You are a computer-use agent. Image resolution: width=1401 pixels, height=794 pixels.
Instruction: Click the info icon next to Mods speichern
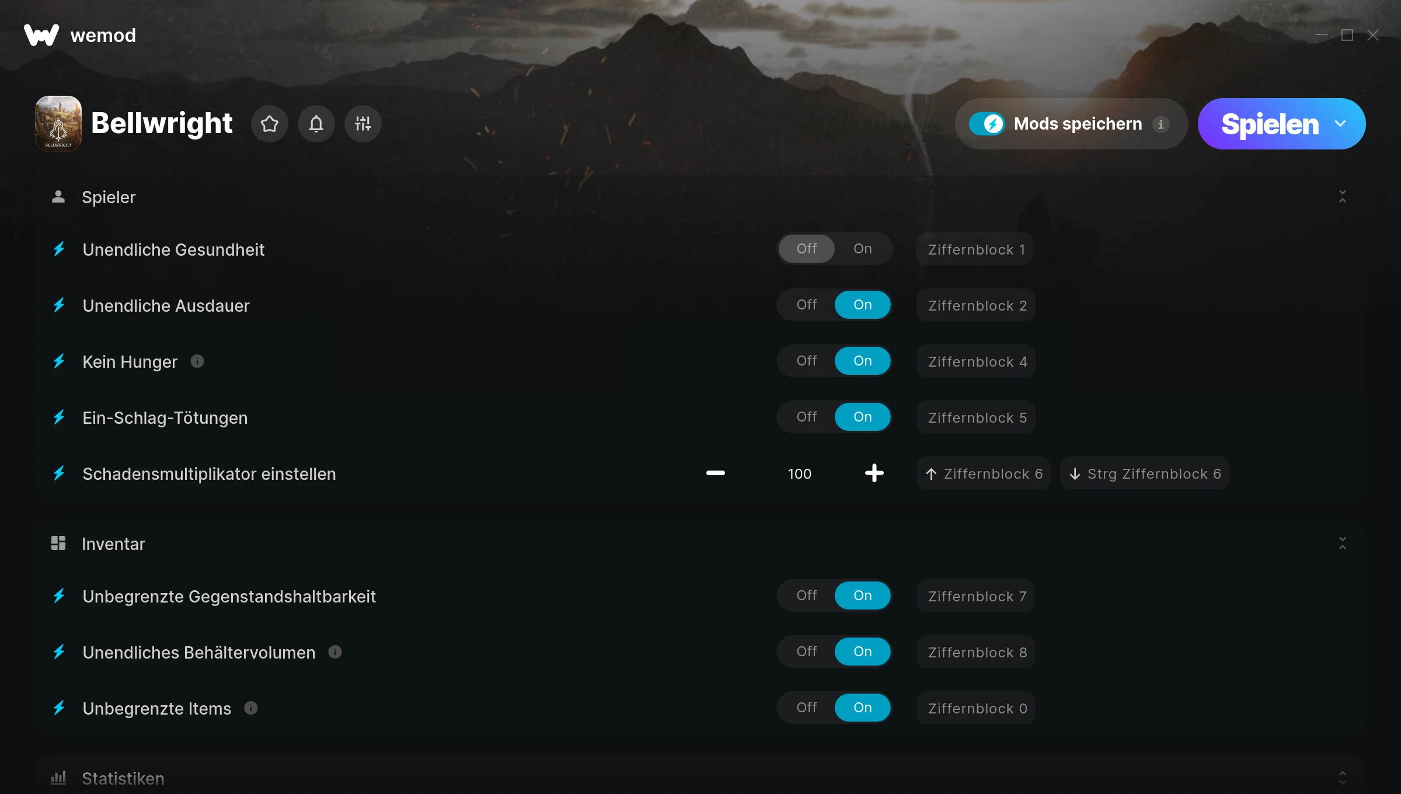click(x=1160, y=124)
